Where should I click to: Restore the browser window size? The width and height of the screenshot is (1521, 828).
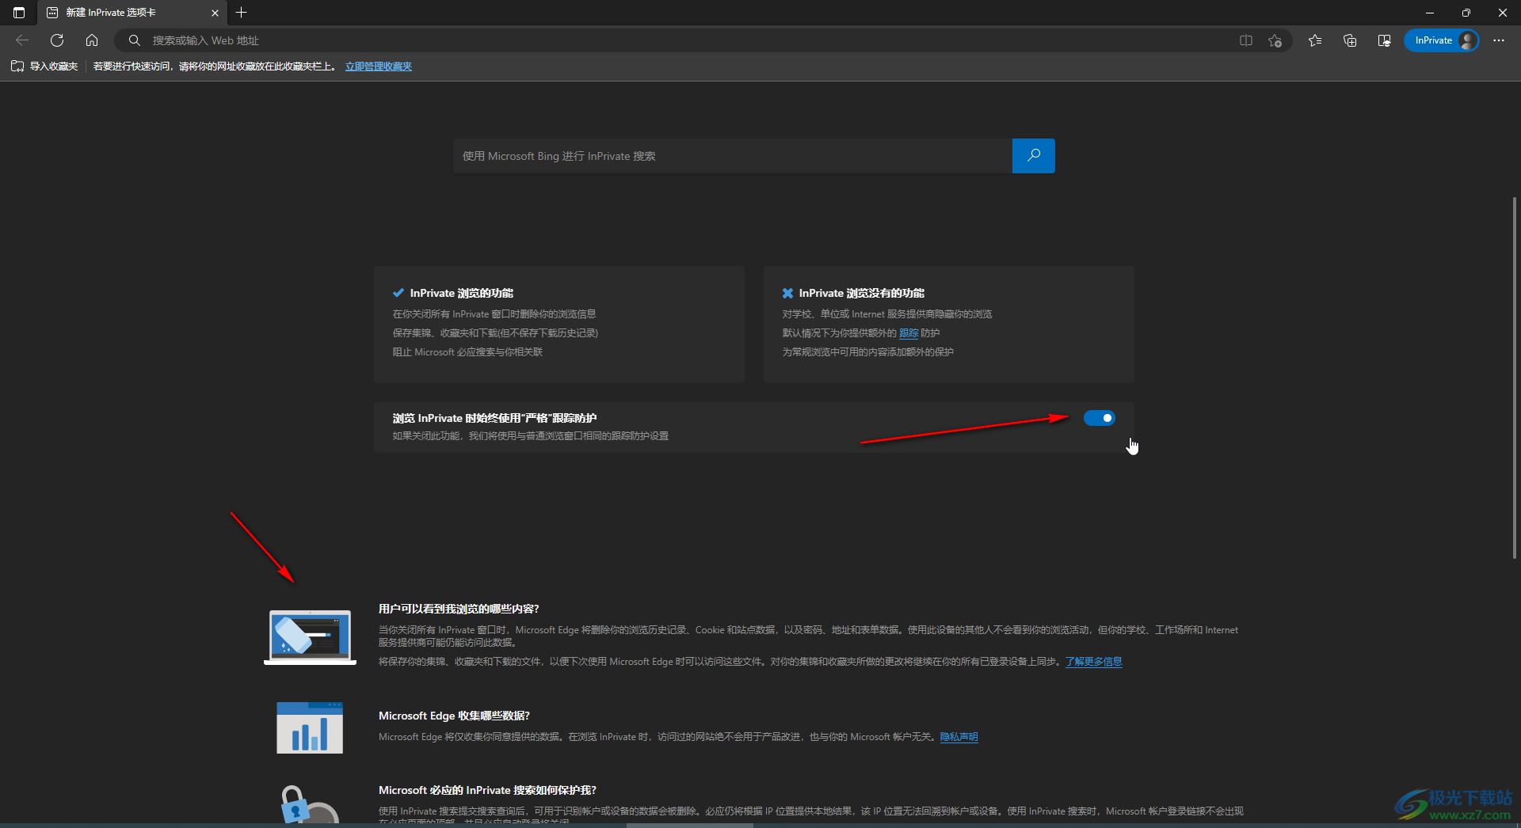click(x=1466, y=13)
